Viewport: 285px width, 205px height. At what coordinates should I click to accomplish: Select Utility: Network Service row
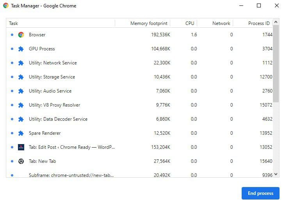[139, 63]
